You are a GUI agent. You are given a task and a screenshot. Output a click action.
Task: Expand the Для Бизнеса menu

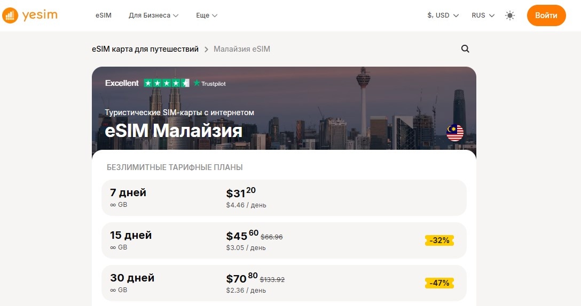153,15
